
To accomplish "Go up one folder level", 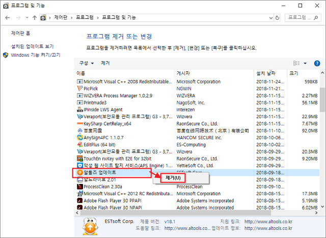I will pyautogui.click(x=35, y=18).
